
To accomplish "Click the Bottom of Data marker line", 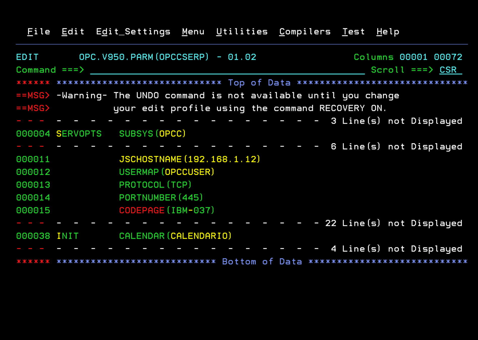I will [242, 262].
